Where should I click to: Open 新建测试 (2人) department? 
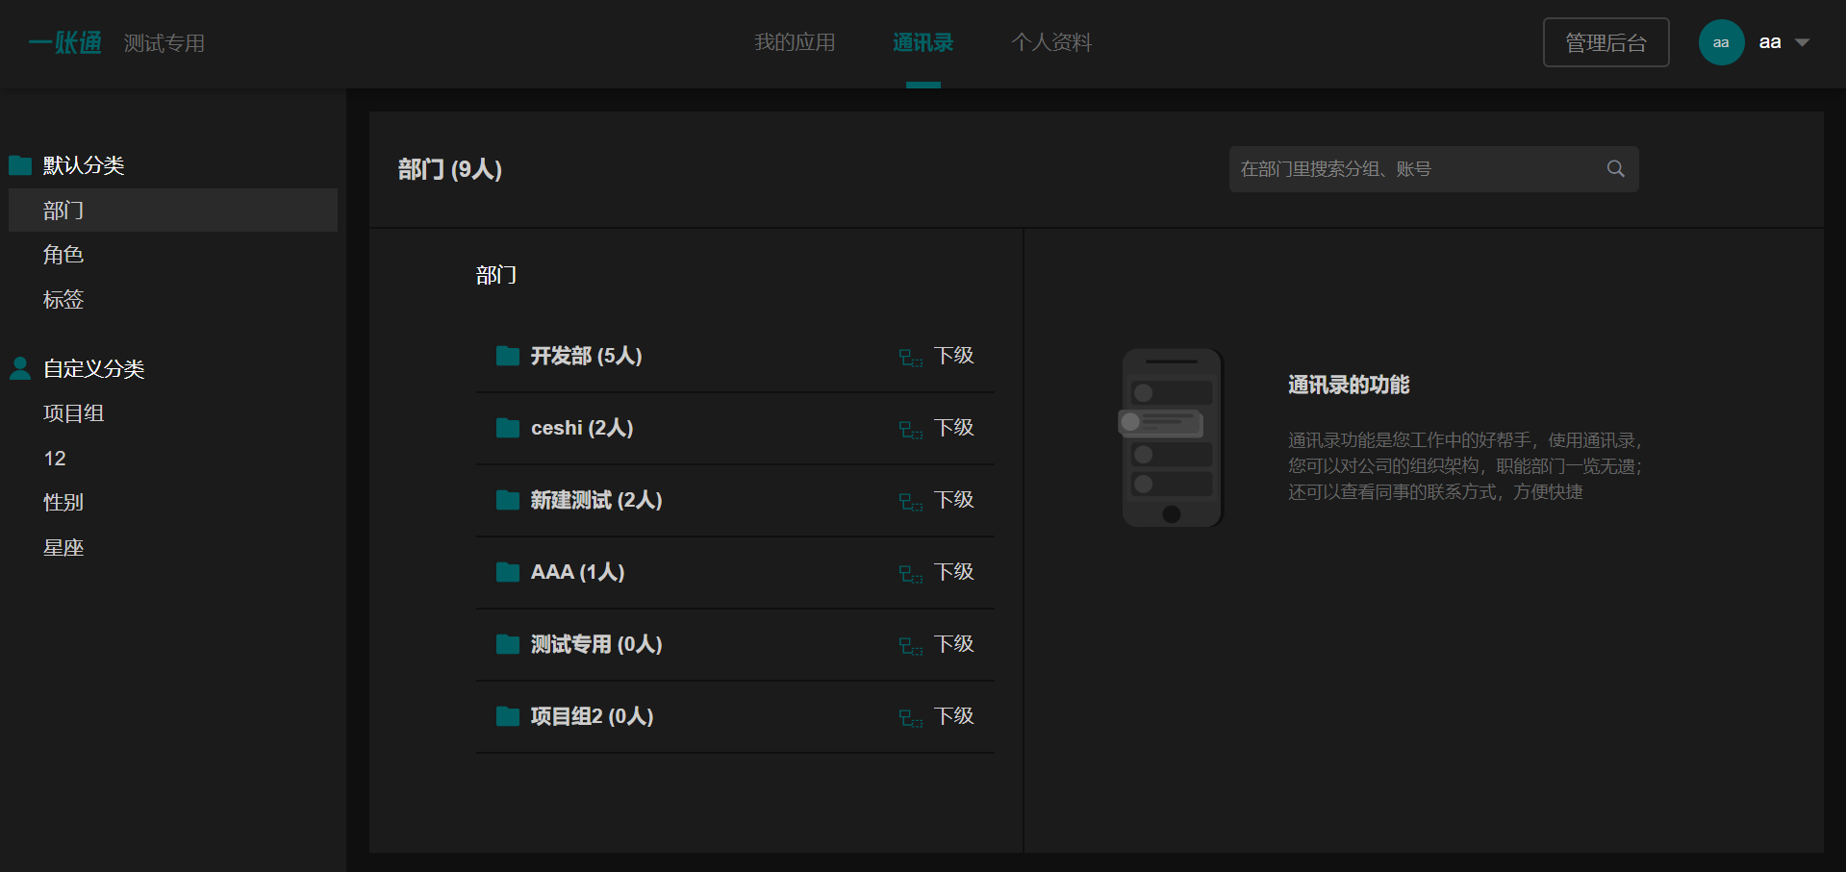(x=596, y=500)
